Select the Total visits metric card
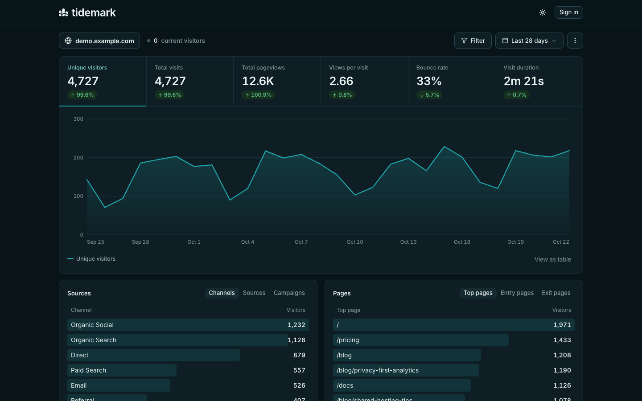 click(x=190, y=81)
